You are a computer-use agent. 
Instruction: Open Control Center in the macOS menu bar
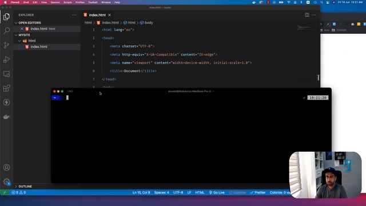(x=328, y=2)
